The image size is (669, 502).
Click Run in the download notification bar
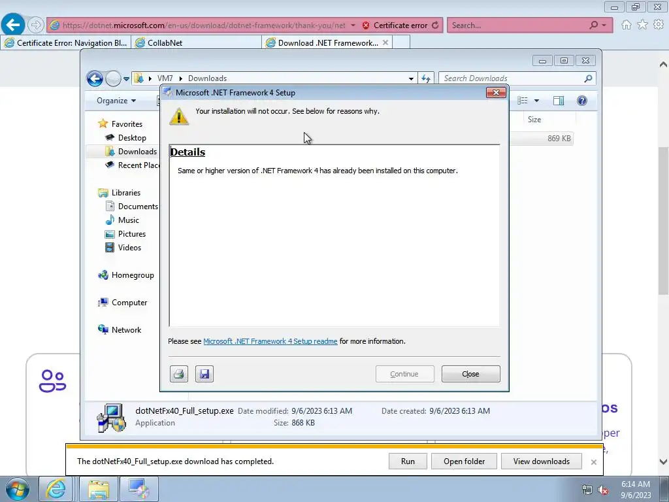click(408, 461)
